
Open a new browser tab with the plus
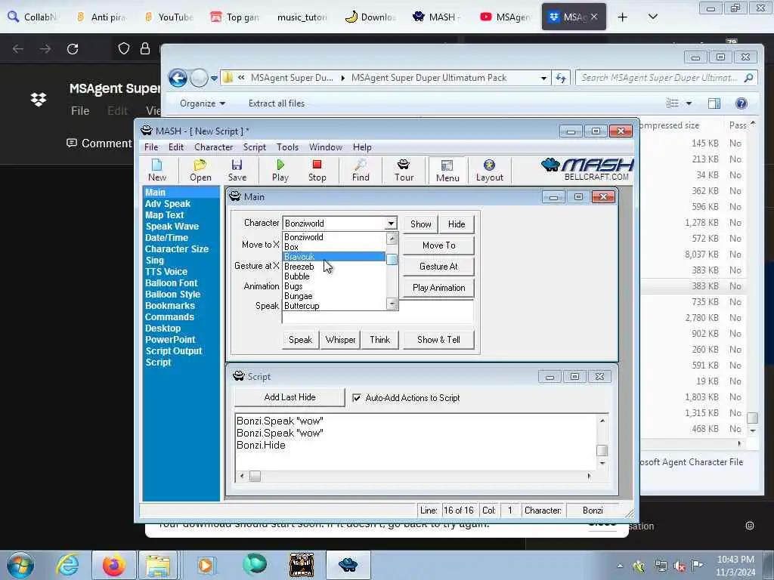(623, 17)
